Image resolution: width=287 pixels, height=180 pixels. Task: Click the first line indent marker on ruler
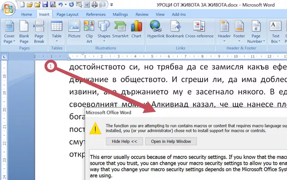pos(82,54)
